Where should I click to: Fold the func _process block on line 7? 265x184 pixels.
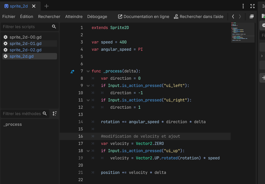pyautogui.click(x=88, y=71)
